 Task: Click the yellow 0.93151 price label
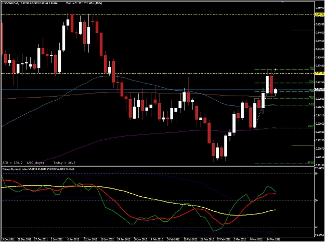pos(319,73)
